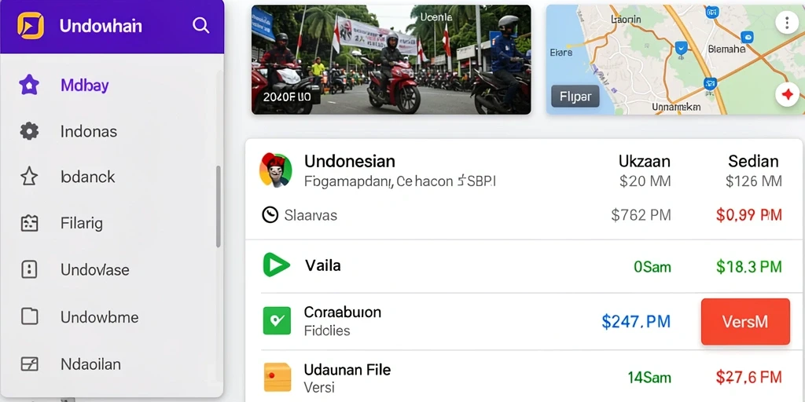This screenshot has width=805, height=402.
Task: Click the green 0Sam value
Action: pos(652,267)
